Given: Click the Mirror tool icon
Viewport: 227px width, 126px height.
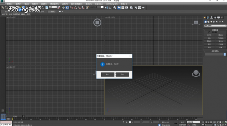Looking at the screenshot, I should point(106,8).
